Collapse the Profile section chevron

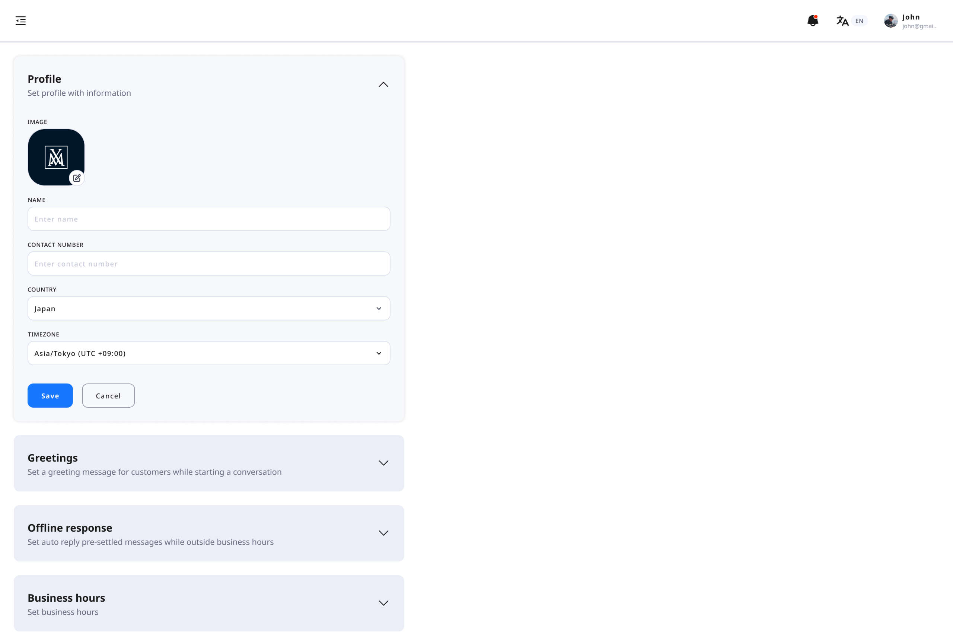click(x=383, y=85)
